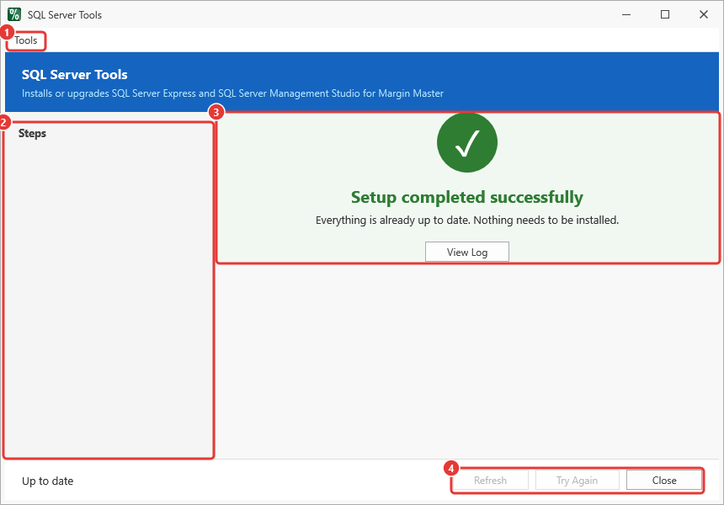The image size is (724, 505).
Task: Click the green checkmark success icon
Action: pyautogui.click(x=467, y=142)
